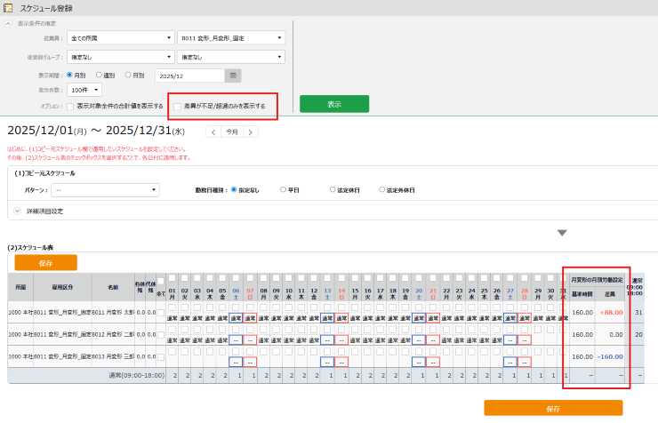
Task: Go to next month with right arrow
Action: (252, 132)
